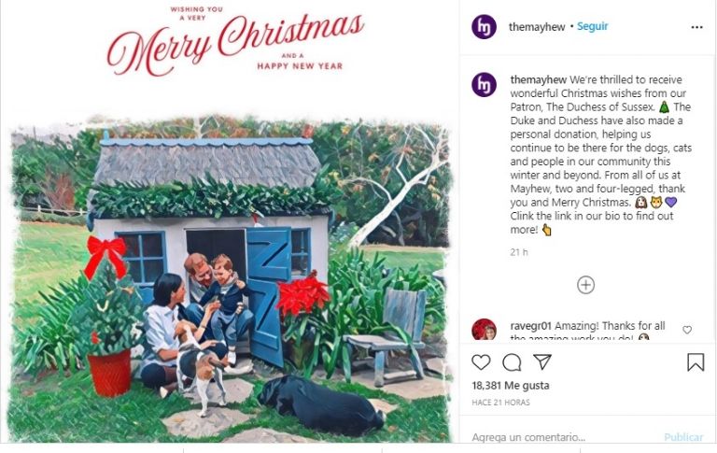This screenshot has height=453, width=717.
Task: Open ravegr01 commenter profile picture
Action: coord(484,330)
